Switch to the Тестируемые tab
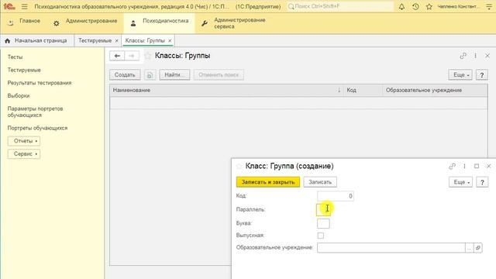 95,40
